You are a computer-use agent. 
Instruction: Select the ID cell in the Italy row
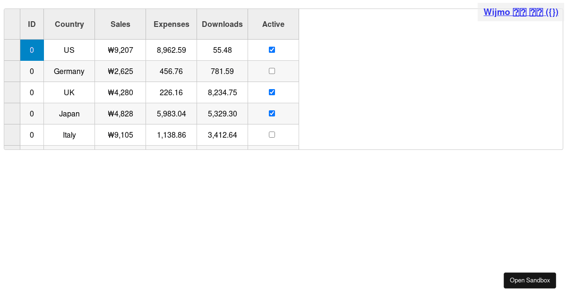tap(32, 135)
